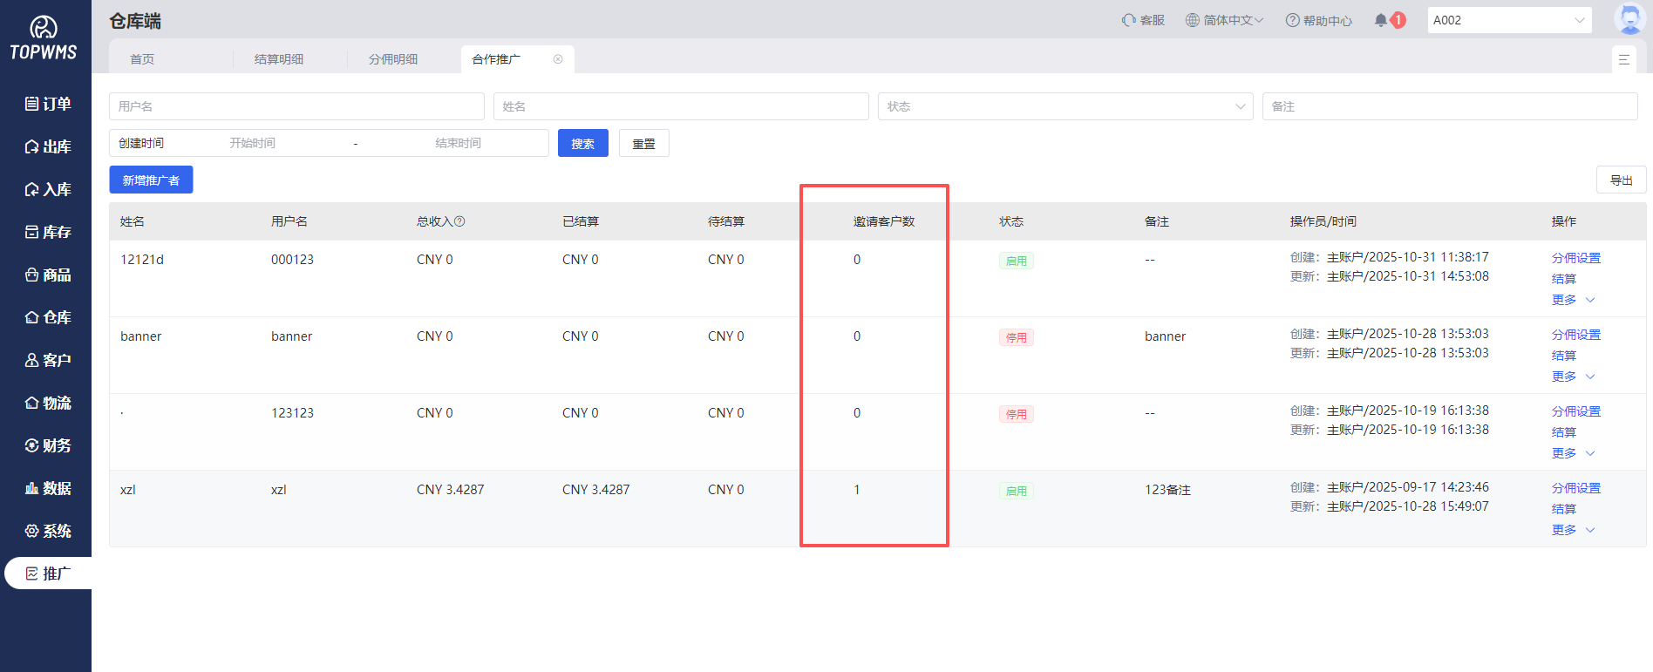Open the 状态 filter dropdown

(1065, 106)
